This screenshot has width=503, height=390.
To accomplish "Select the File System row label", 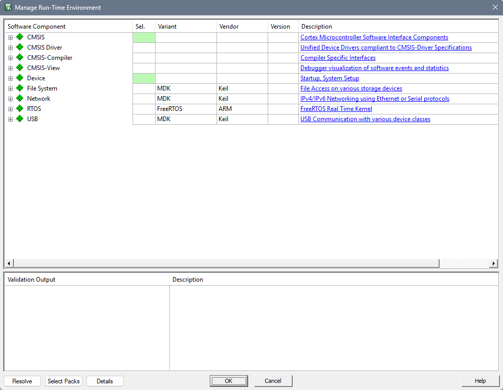I will 42,88.
